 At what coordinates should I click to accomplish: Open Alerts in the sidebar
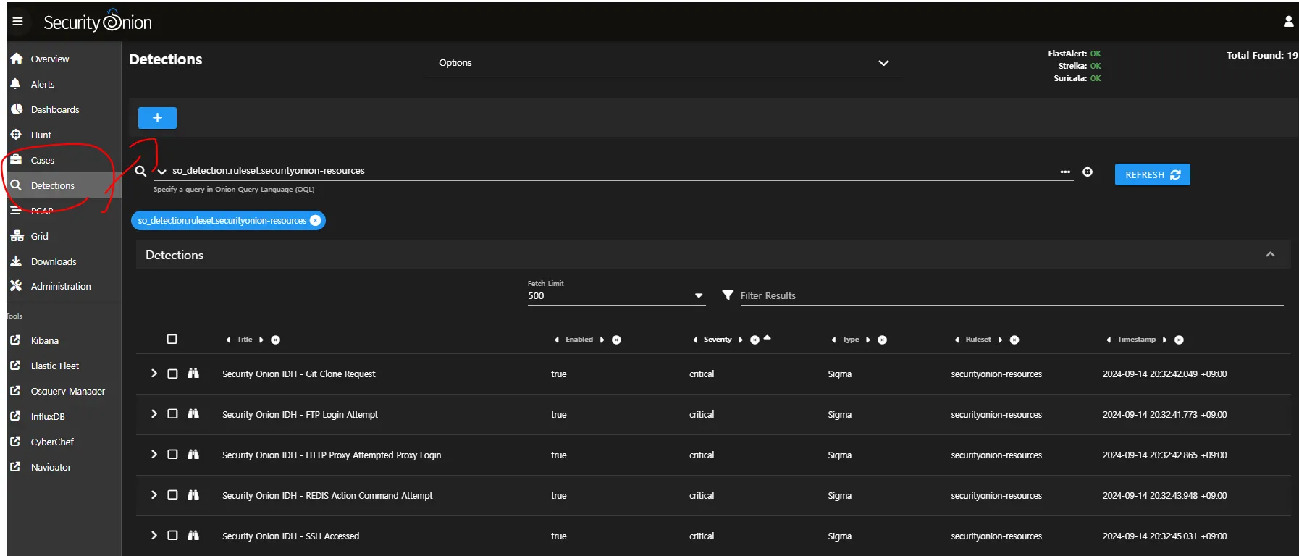pos(43,85)
